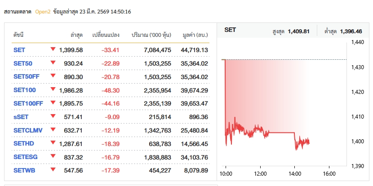The image size is (373, 186).
Task: Open the SET50 index link
Action: point(22,63)
